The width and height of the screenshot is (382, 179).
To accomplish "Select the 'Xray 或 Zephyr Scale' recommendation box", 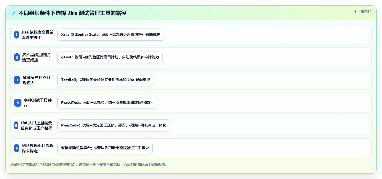I will coord(111,35).
